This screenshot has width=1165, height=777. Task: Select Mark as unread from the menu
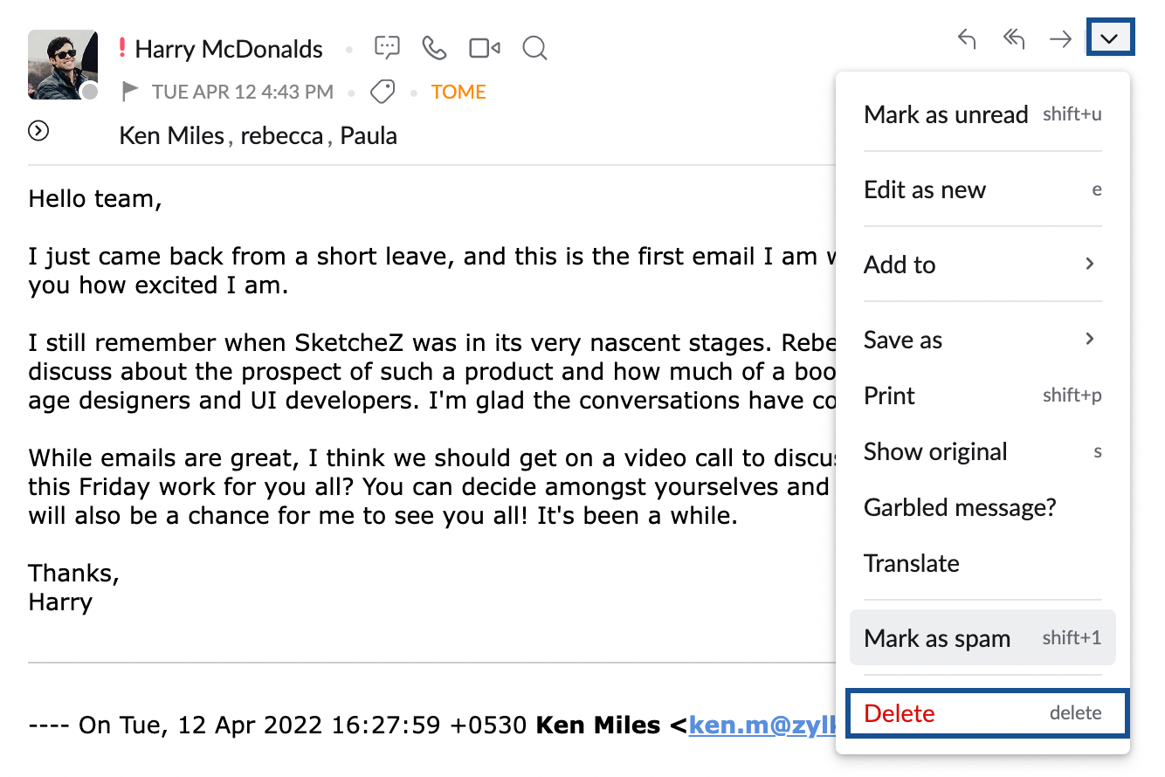(x=946, y=114)
